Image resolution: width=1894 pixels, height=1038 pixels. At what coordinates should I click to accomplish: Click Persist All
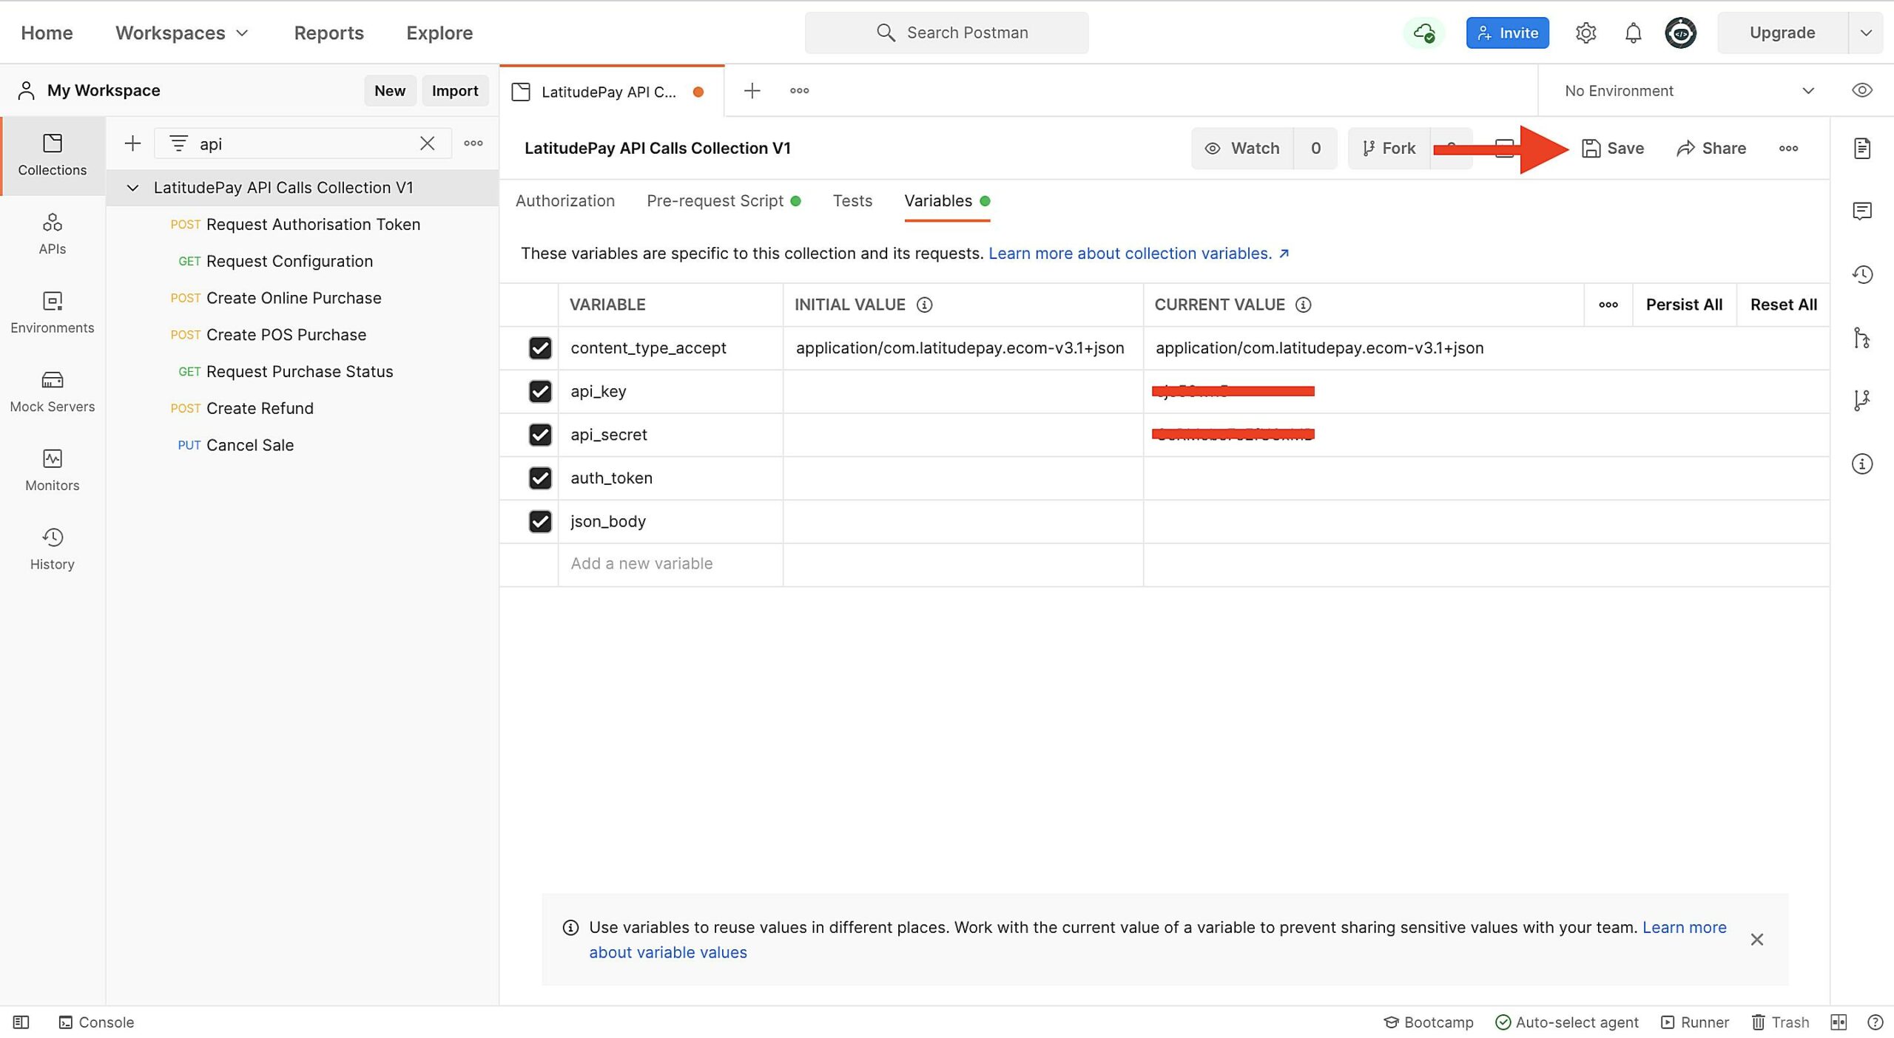pos(1684,305)
